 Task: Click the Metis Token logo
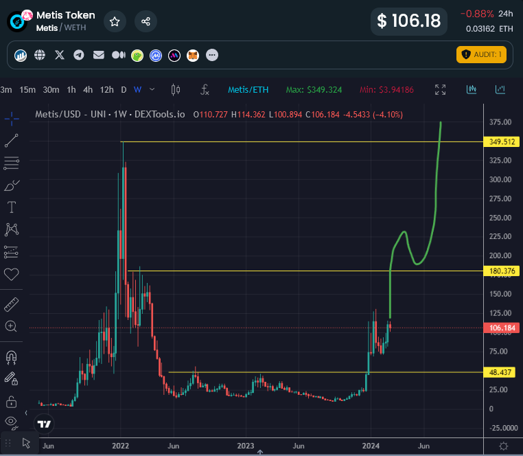pos(18,22)
